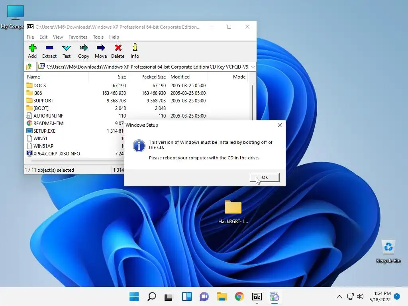
Task: Click status text '1 / 11 object(s) selected'
Action: coord(49,170)
